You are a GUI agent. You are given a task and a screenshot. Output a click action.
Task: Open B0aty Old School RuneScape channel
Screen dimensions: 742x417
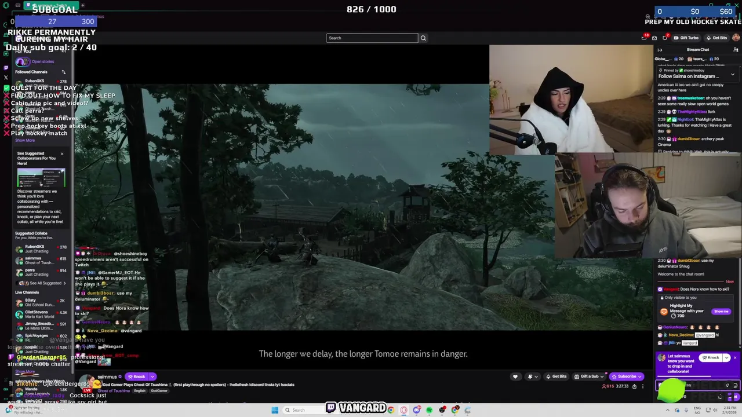[x=41, y=302]
